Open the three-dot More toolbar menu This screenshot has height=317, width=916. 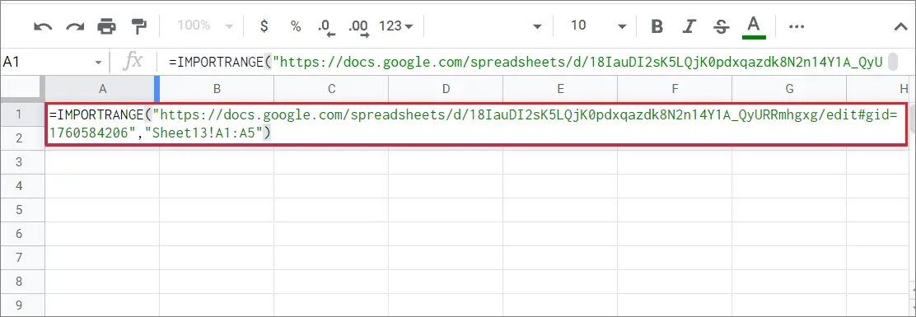pos(797,26)
